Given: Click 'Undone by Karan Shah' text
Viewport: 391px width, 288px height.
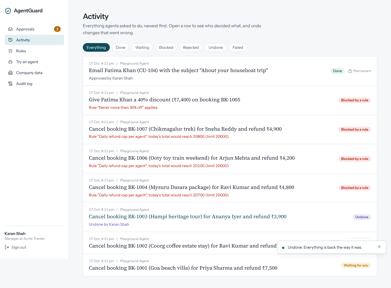Looking at the screenshot, I should coord(109,224).
